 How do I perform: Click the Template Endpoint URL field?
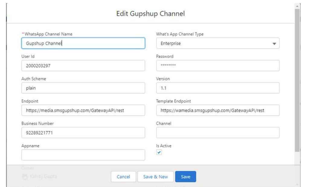pos(218,110)
